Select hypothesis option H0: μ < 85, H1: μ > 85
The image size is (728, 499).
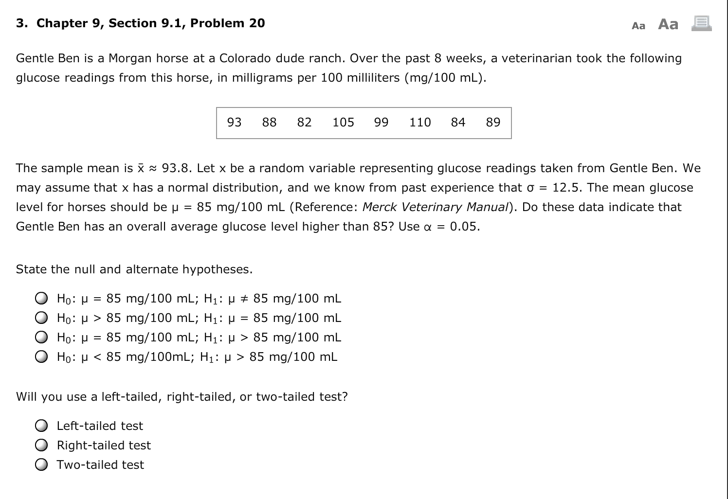42,356
